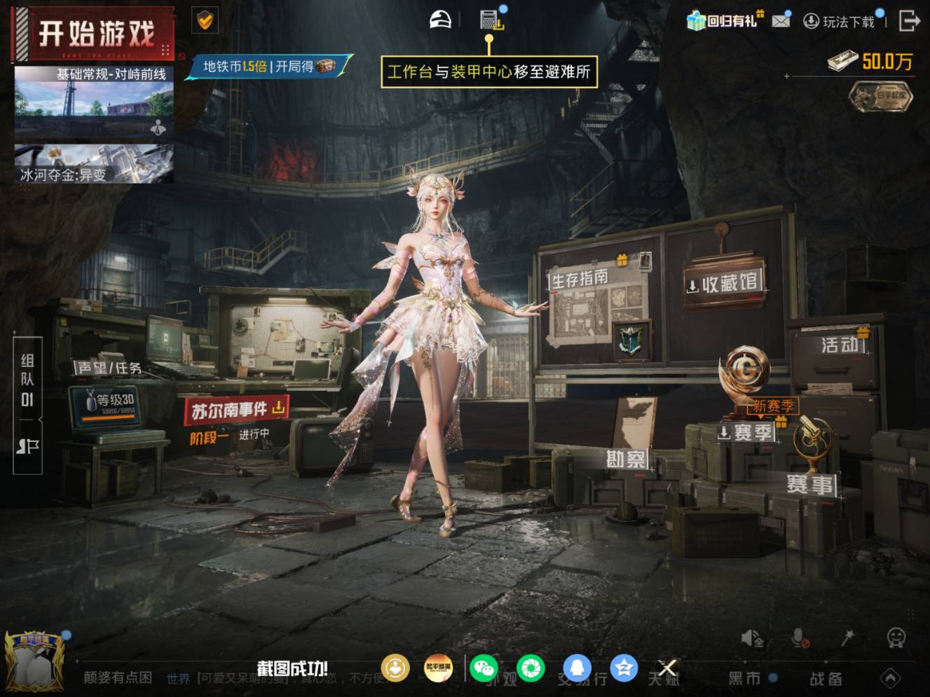Viewport: 930px width, 697px height.
Task: Select the 冰河夺金:异变 mode thumbnail
Action: point(94,164)
